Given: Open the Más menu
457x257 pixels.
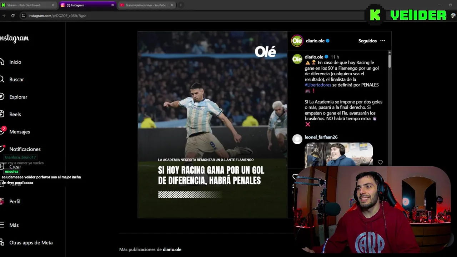Looking at the screenshot, I should [14, 225].
